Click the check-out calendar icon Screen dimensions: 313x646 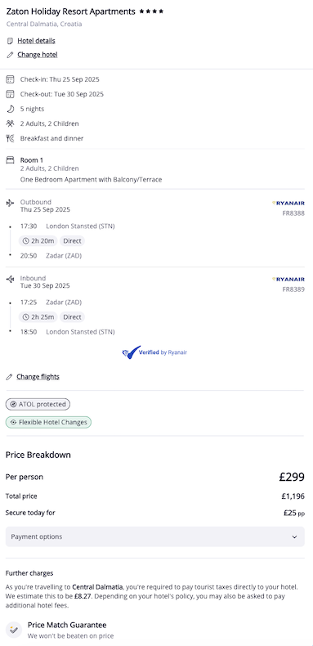pyautogui.click(x=11, y=94)
